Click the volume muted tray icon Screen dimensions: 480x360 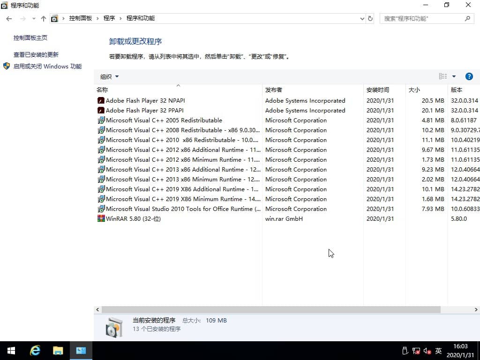[x=427, y=351]
